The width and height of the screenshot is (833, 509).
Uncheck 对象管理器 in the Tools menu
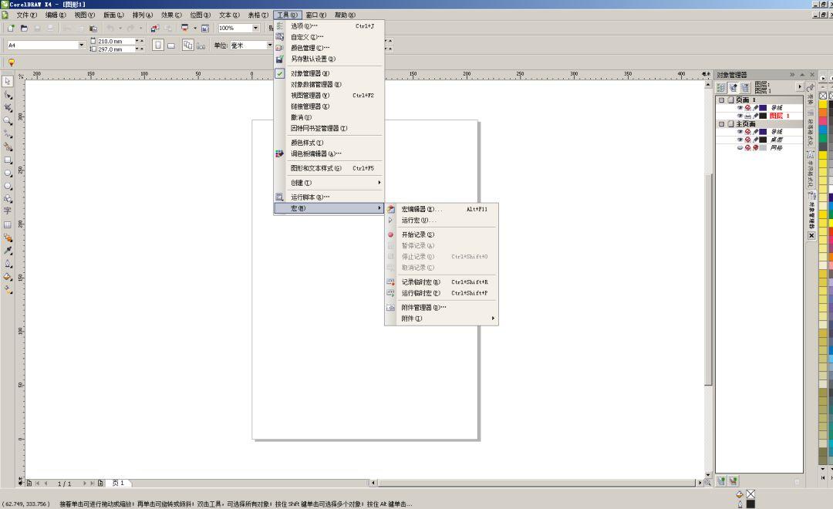pos(309,73)
